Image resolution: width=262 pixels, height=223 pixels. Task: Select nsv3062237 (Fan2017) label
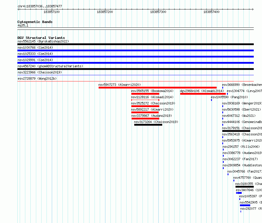[x=240, y=159]
